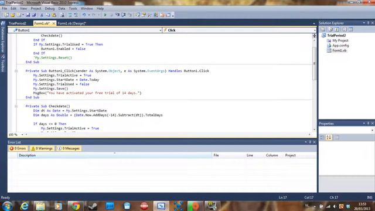This screenshot has height=211, width=375.
Task: Open the Edit menu
Action: point(13,8)
